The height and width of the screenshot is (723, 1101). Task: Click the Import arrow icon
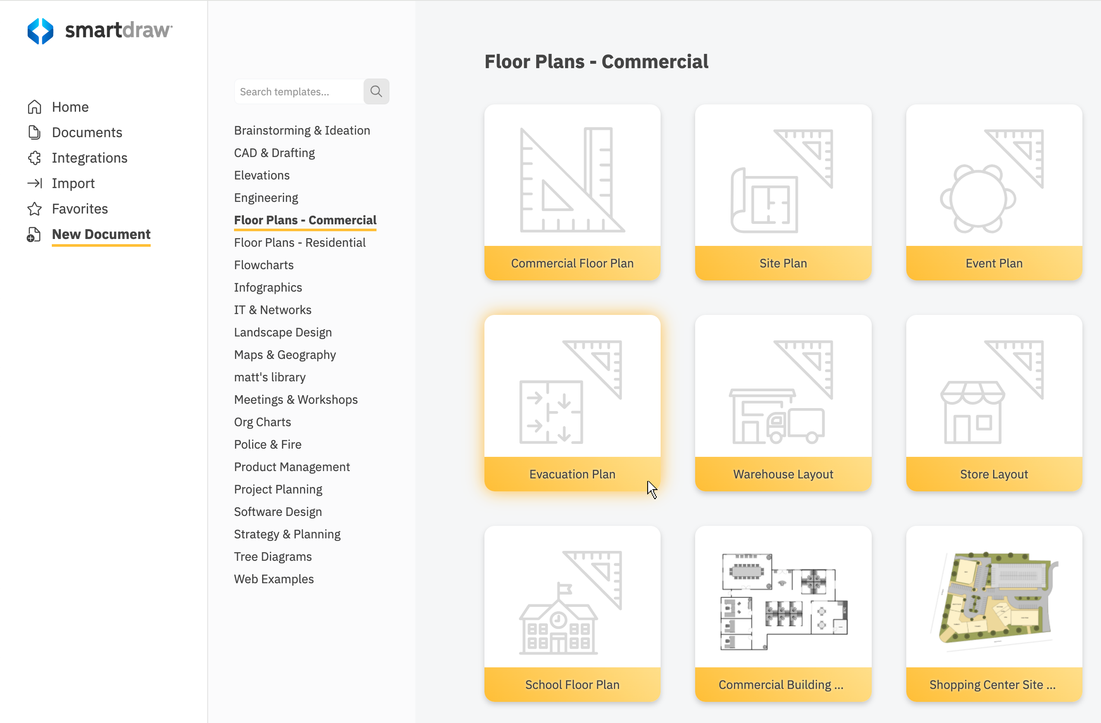click(x=34, y=183)
